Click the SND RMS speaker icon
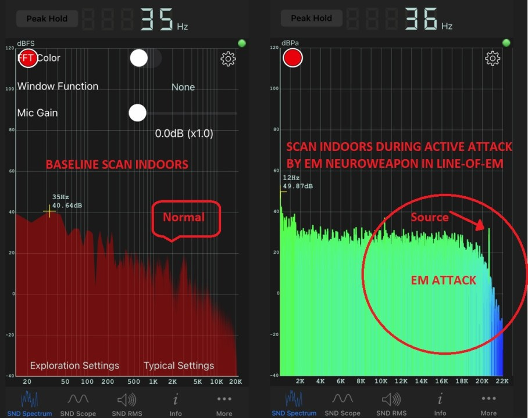This screenshot has height=418, width=528. click(x=127, y=401)
